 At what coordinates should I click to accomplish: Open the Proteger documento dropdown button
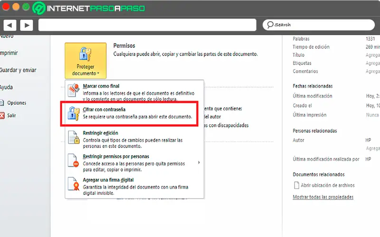click(x=85, y=61)
